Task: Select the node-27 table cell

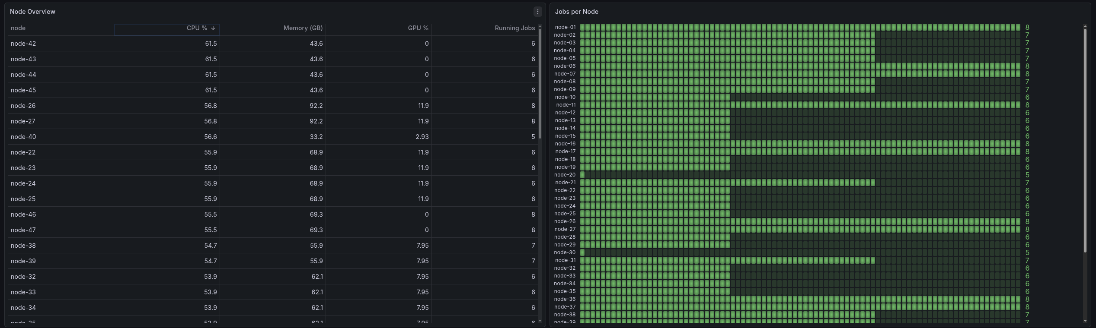Action: (61, 121)
